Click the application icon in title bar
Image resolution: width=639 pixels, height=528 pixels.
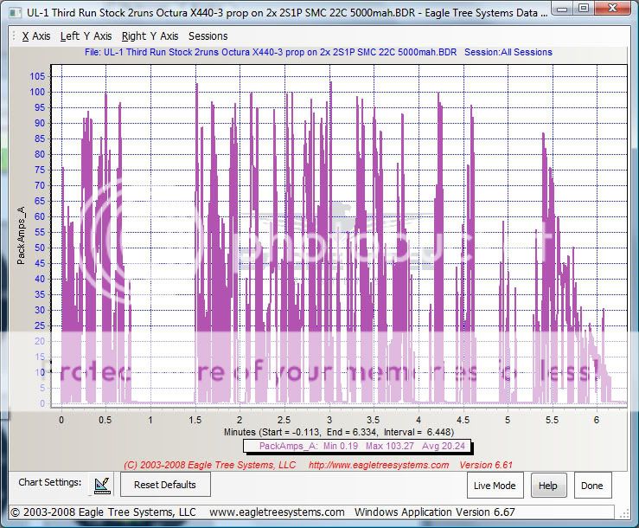point(15,13)
